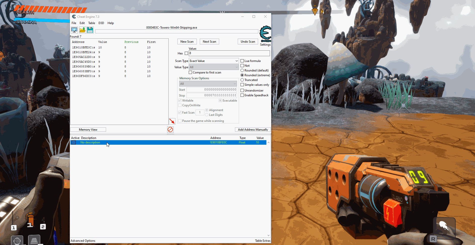Click the Start address field
The width and height of the screenshot is (475, 245).
pos(212,90)
